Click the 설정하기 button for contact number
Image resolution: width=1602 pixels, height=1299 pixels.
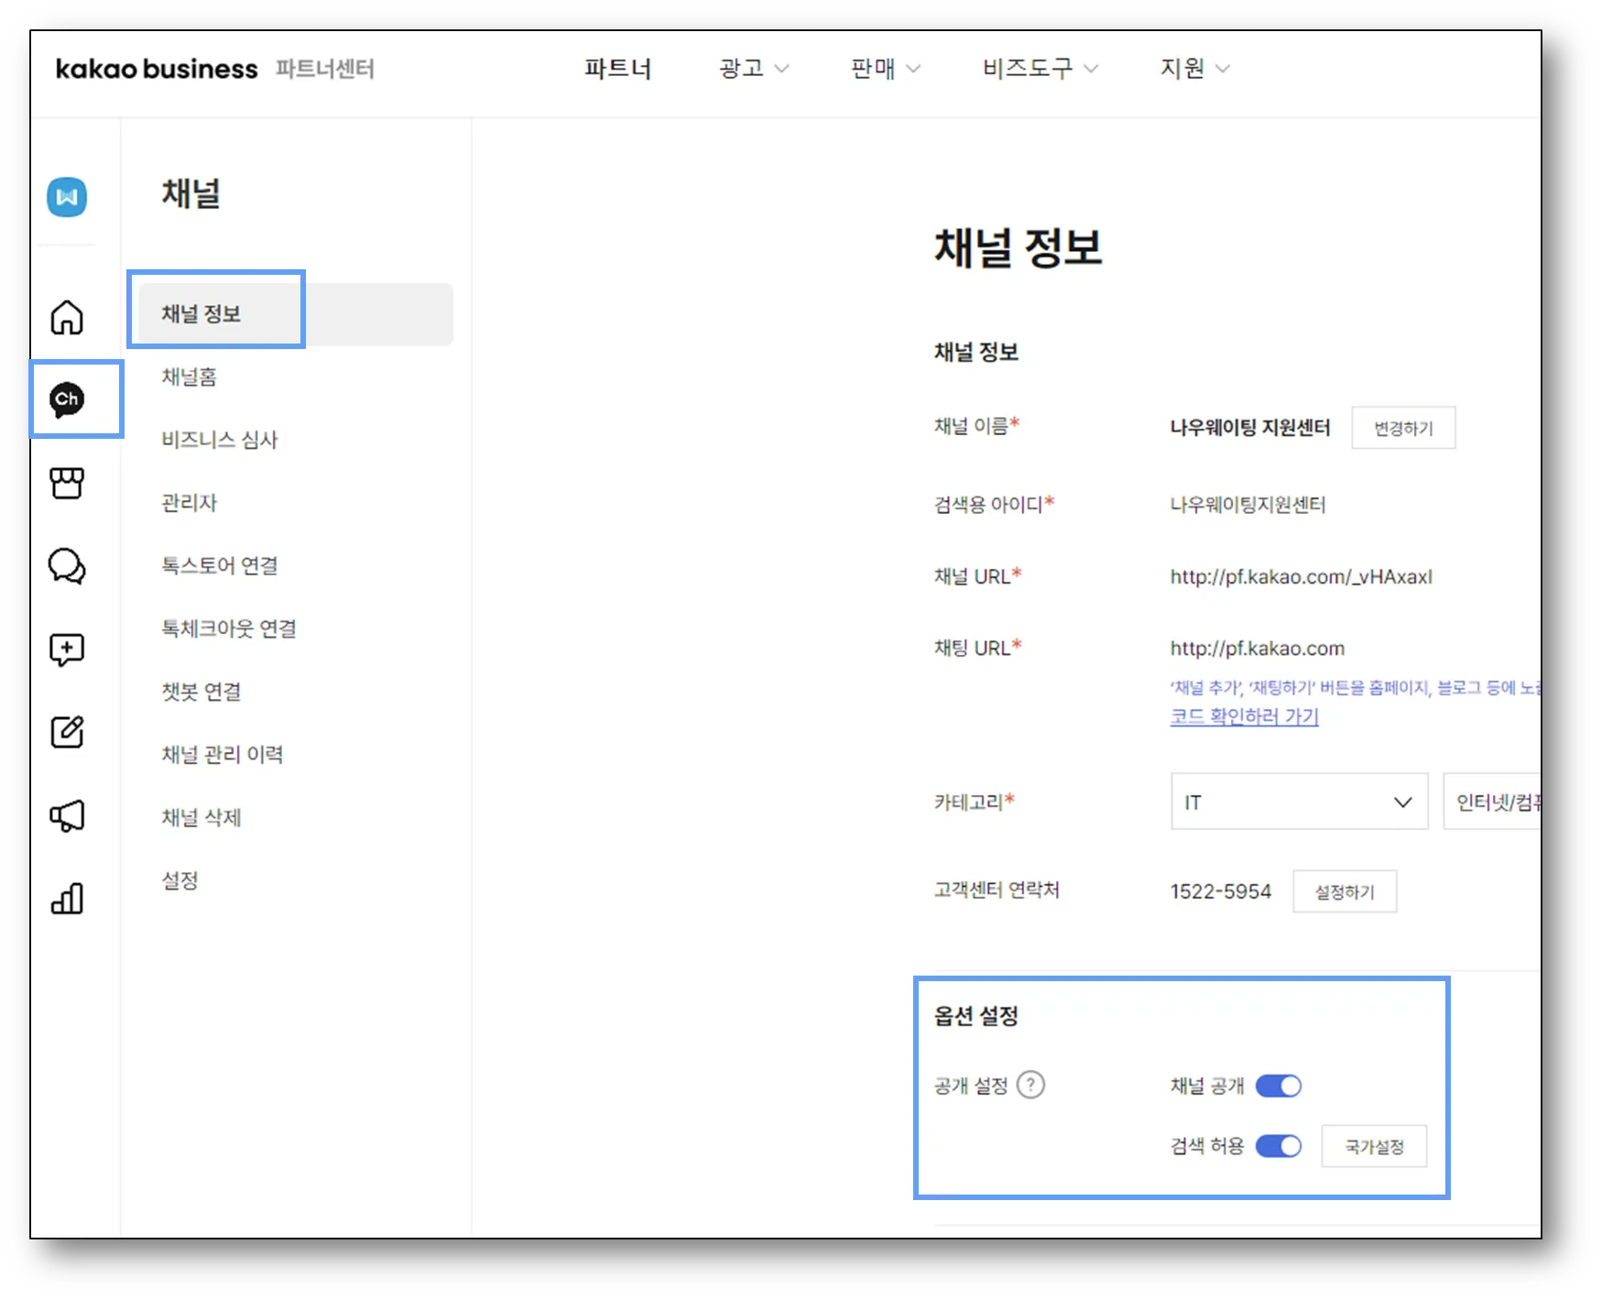tap(1345, 891)
